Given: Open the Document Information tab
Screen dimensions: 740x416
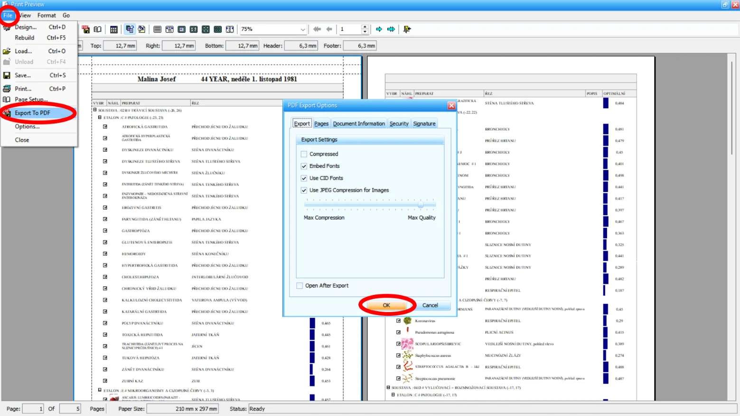Looking at the screenshot, I should pyautogui.click(x=359, y=124).
